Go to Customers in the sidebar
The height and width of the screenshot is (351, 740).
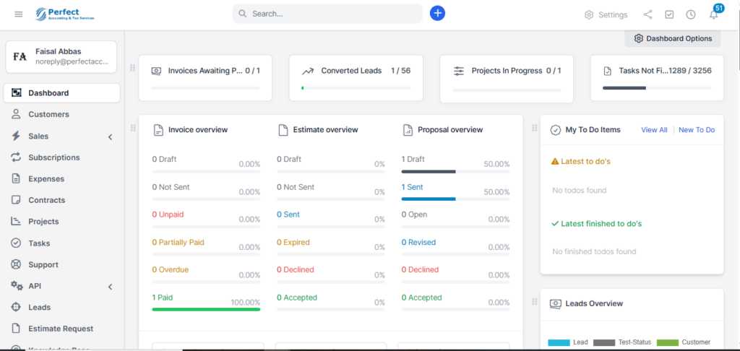coord(48,114)
